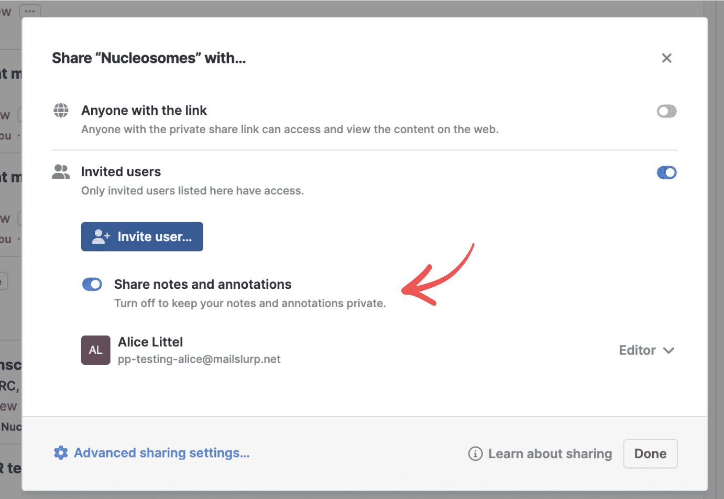Enable the Anyone with the link toggle

[x=666, y=111]
